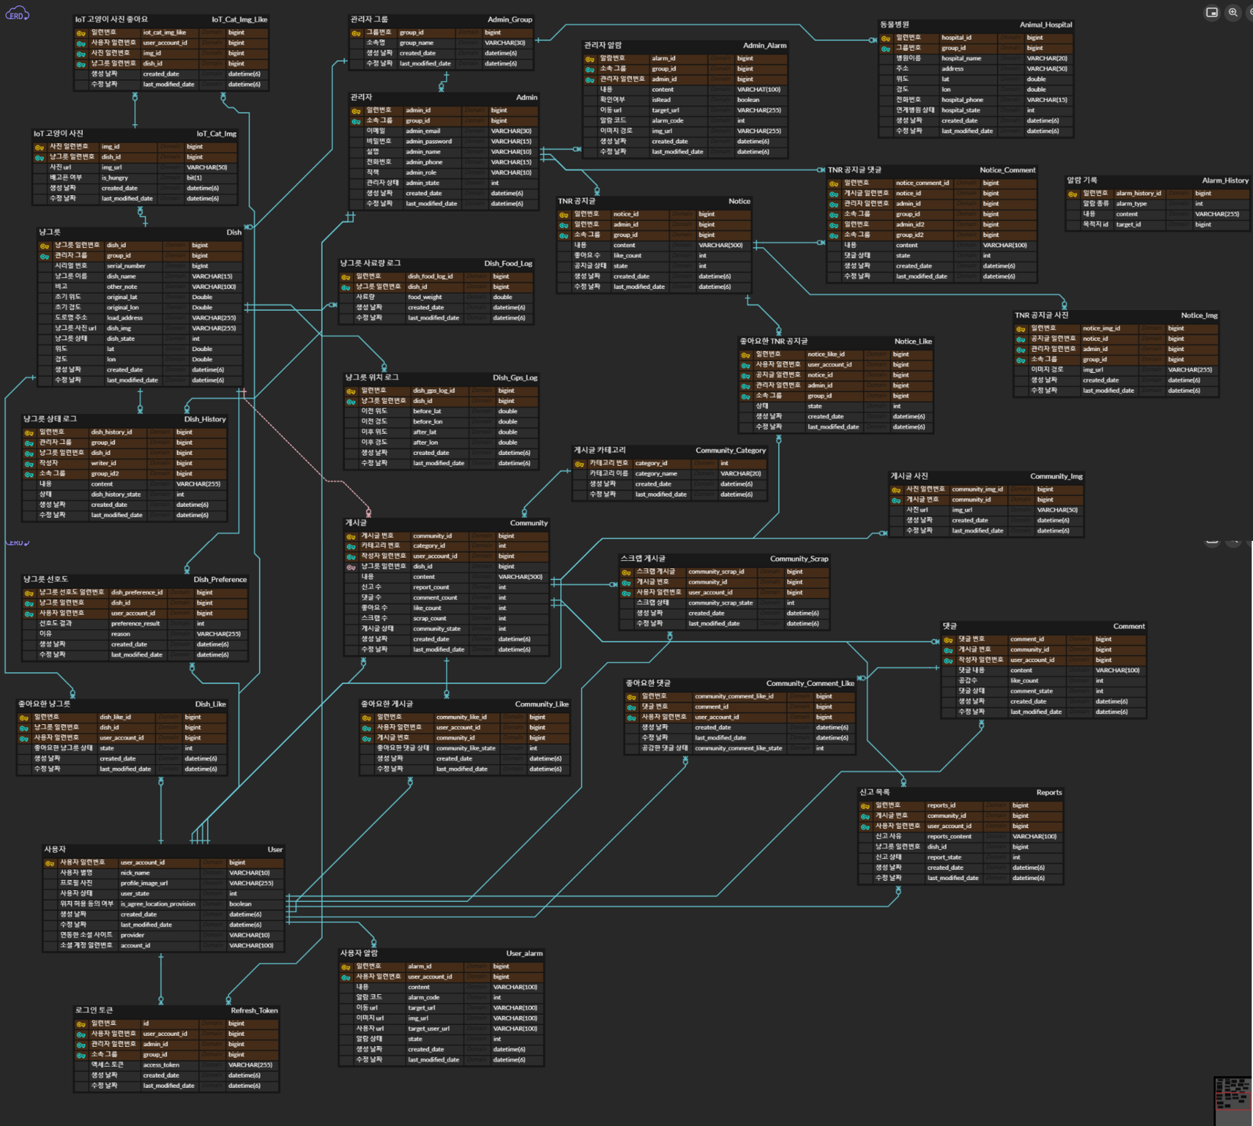Click the primary key icon beside iot_cat_img_like
The image size is (1253, 1126).
(81, 33)
